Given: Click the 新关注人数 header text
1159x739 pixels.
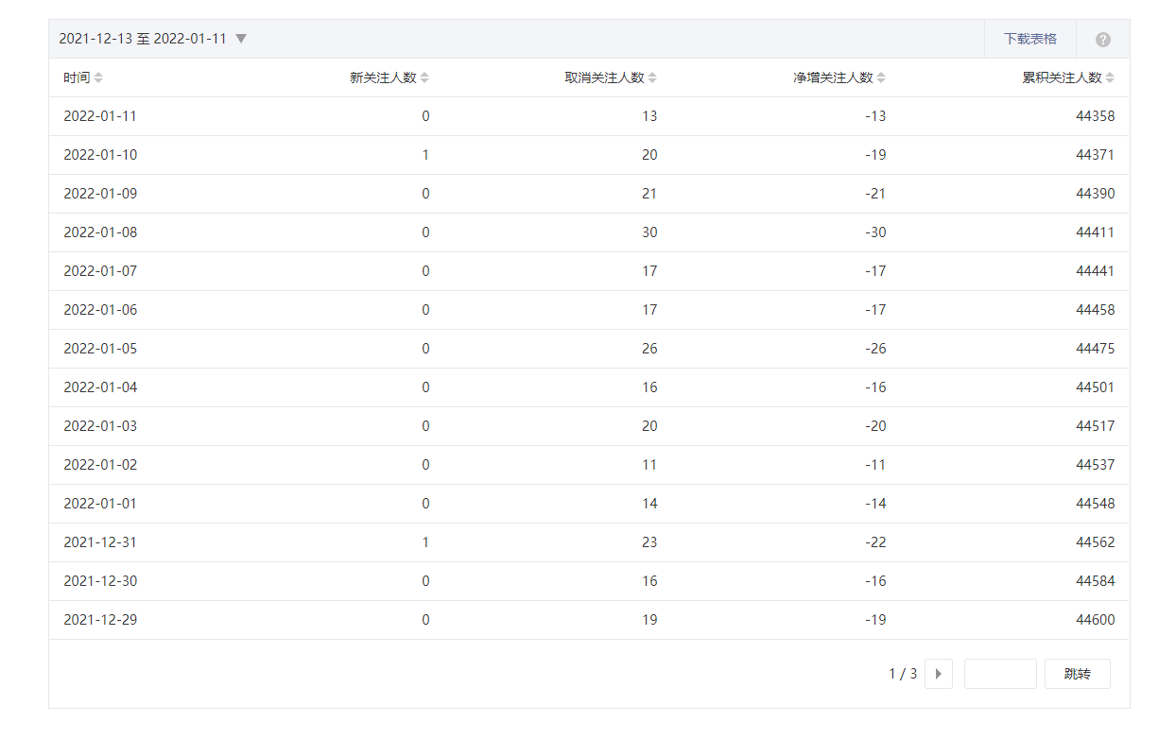Looking at the screenshot, I should [383, 77].
